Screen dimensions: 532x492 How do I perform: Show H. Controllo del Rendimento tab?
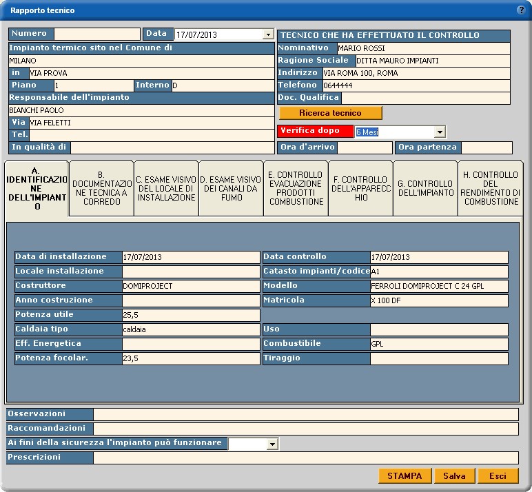point(490,188)
